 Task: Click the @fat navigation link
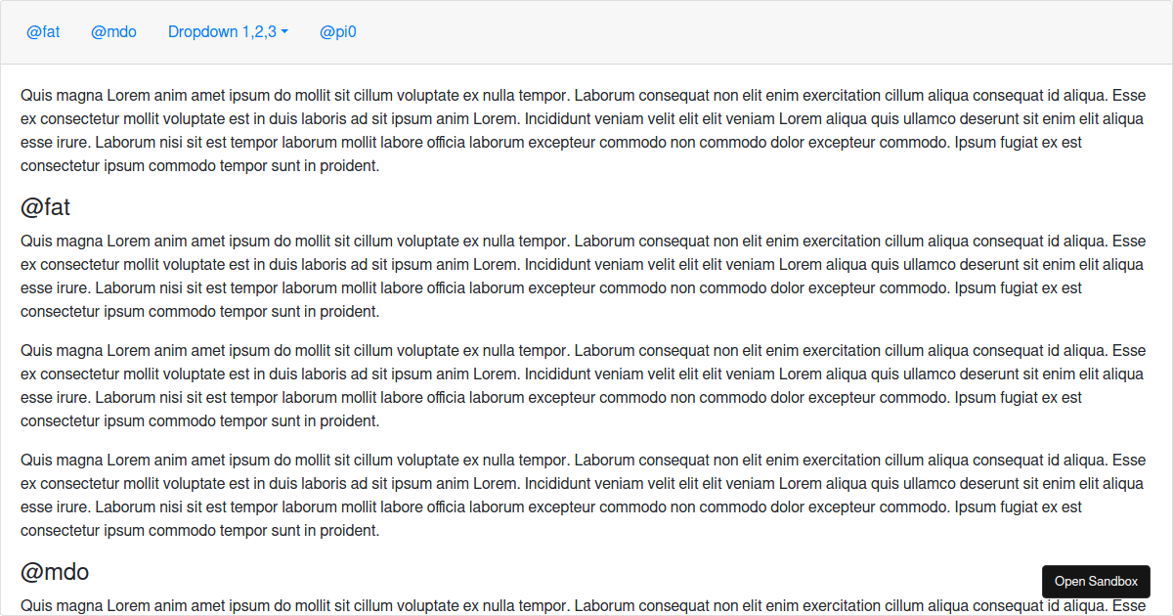pyautogui.click(x=43, y=31)
